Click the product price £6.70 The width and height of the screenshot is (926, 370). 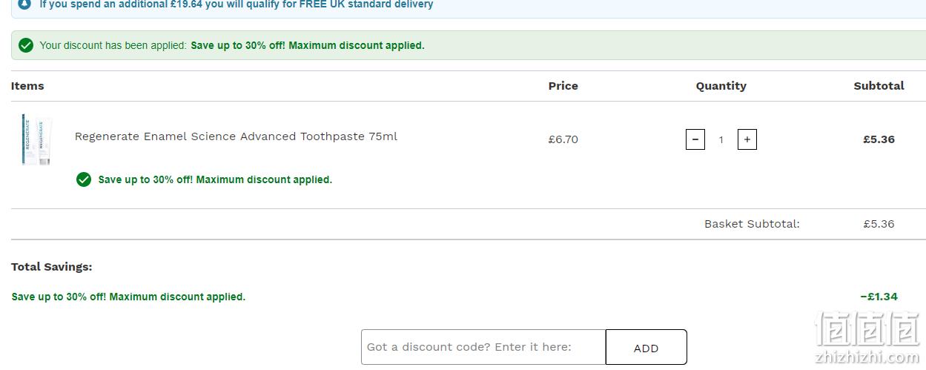pyautogui.click(x=563, y=139)
